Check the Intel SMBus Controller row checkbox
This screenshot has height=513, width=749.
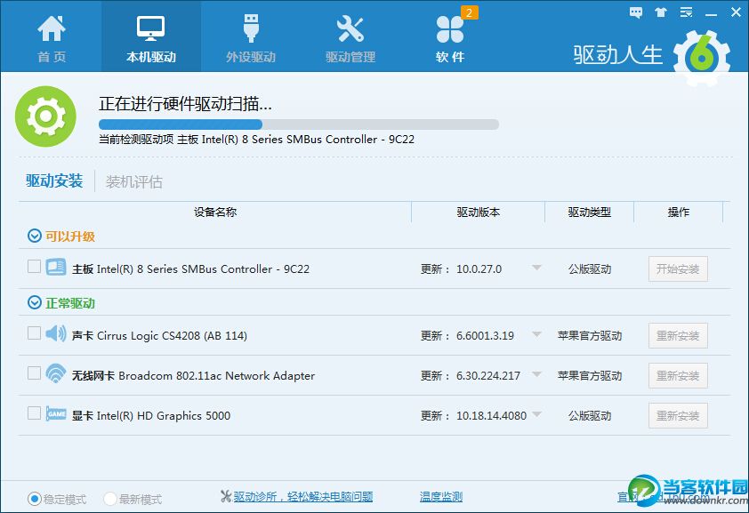click(34, 267)
